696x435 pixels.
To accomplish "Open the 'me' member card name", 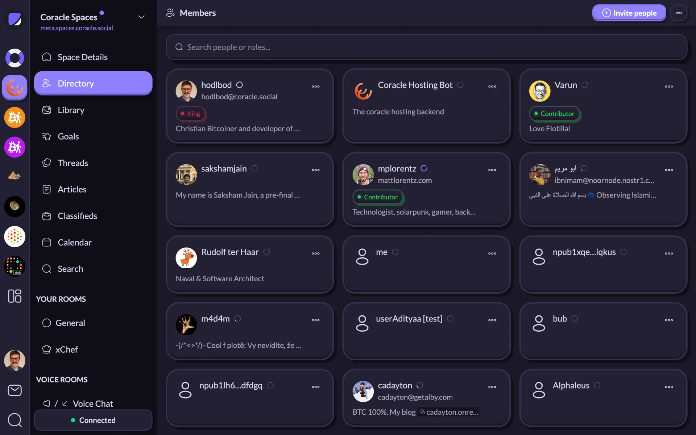I will pyautogui.click(x=382, y=252).
